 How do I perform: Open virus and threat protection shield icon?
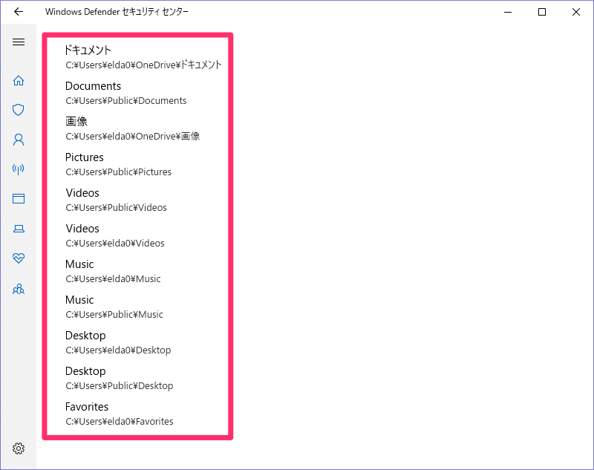tap(18, 110)
